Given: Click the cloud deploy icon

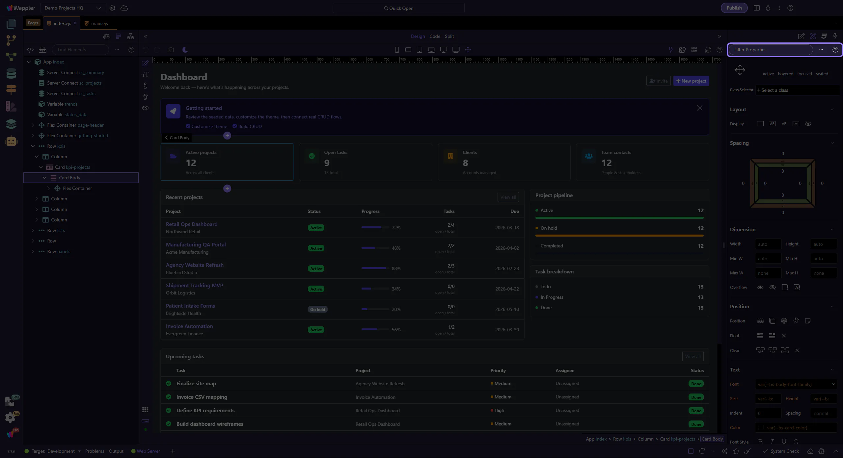Looking at the screenshot, I should [124, 8].
